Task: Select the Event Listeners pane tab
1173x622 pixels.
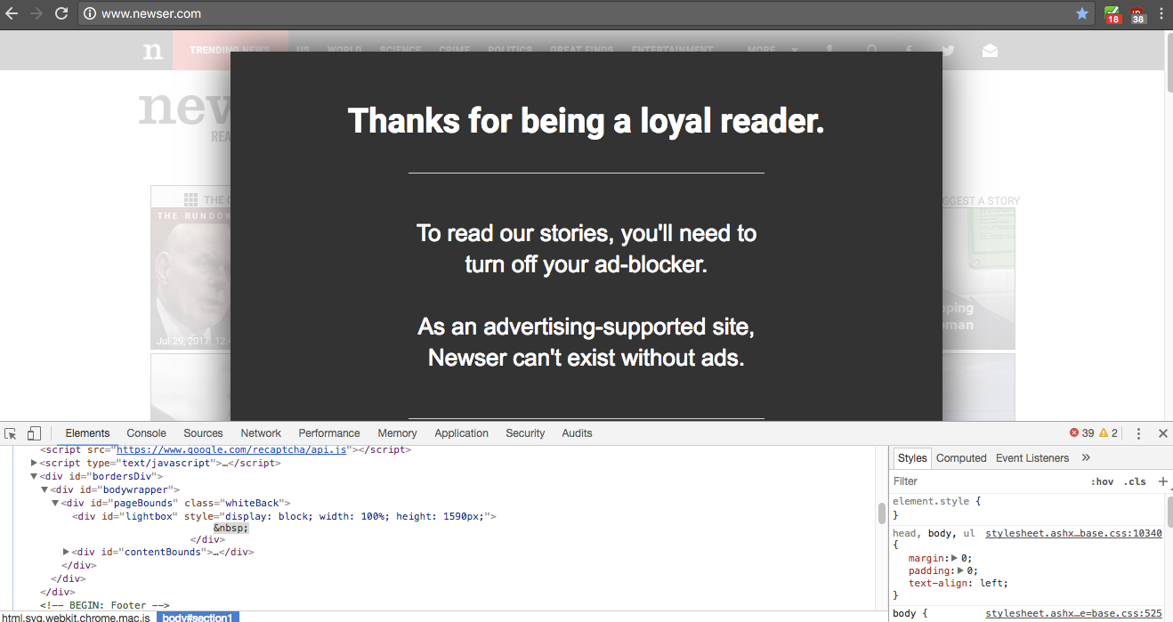Action: [1032, 457]
